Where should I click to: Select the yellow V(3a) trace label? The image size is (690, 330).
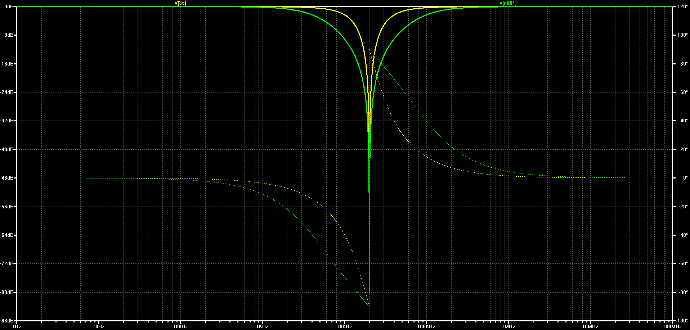click(x=180, y=3)
